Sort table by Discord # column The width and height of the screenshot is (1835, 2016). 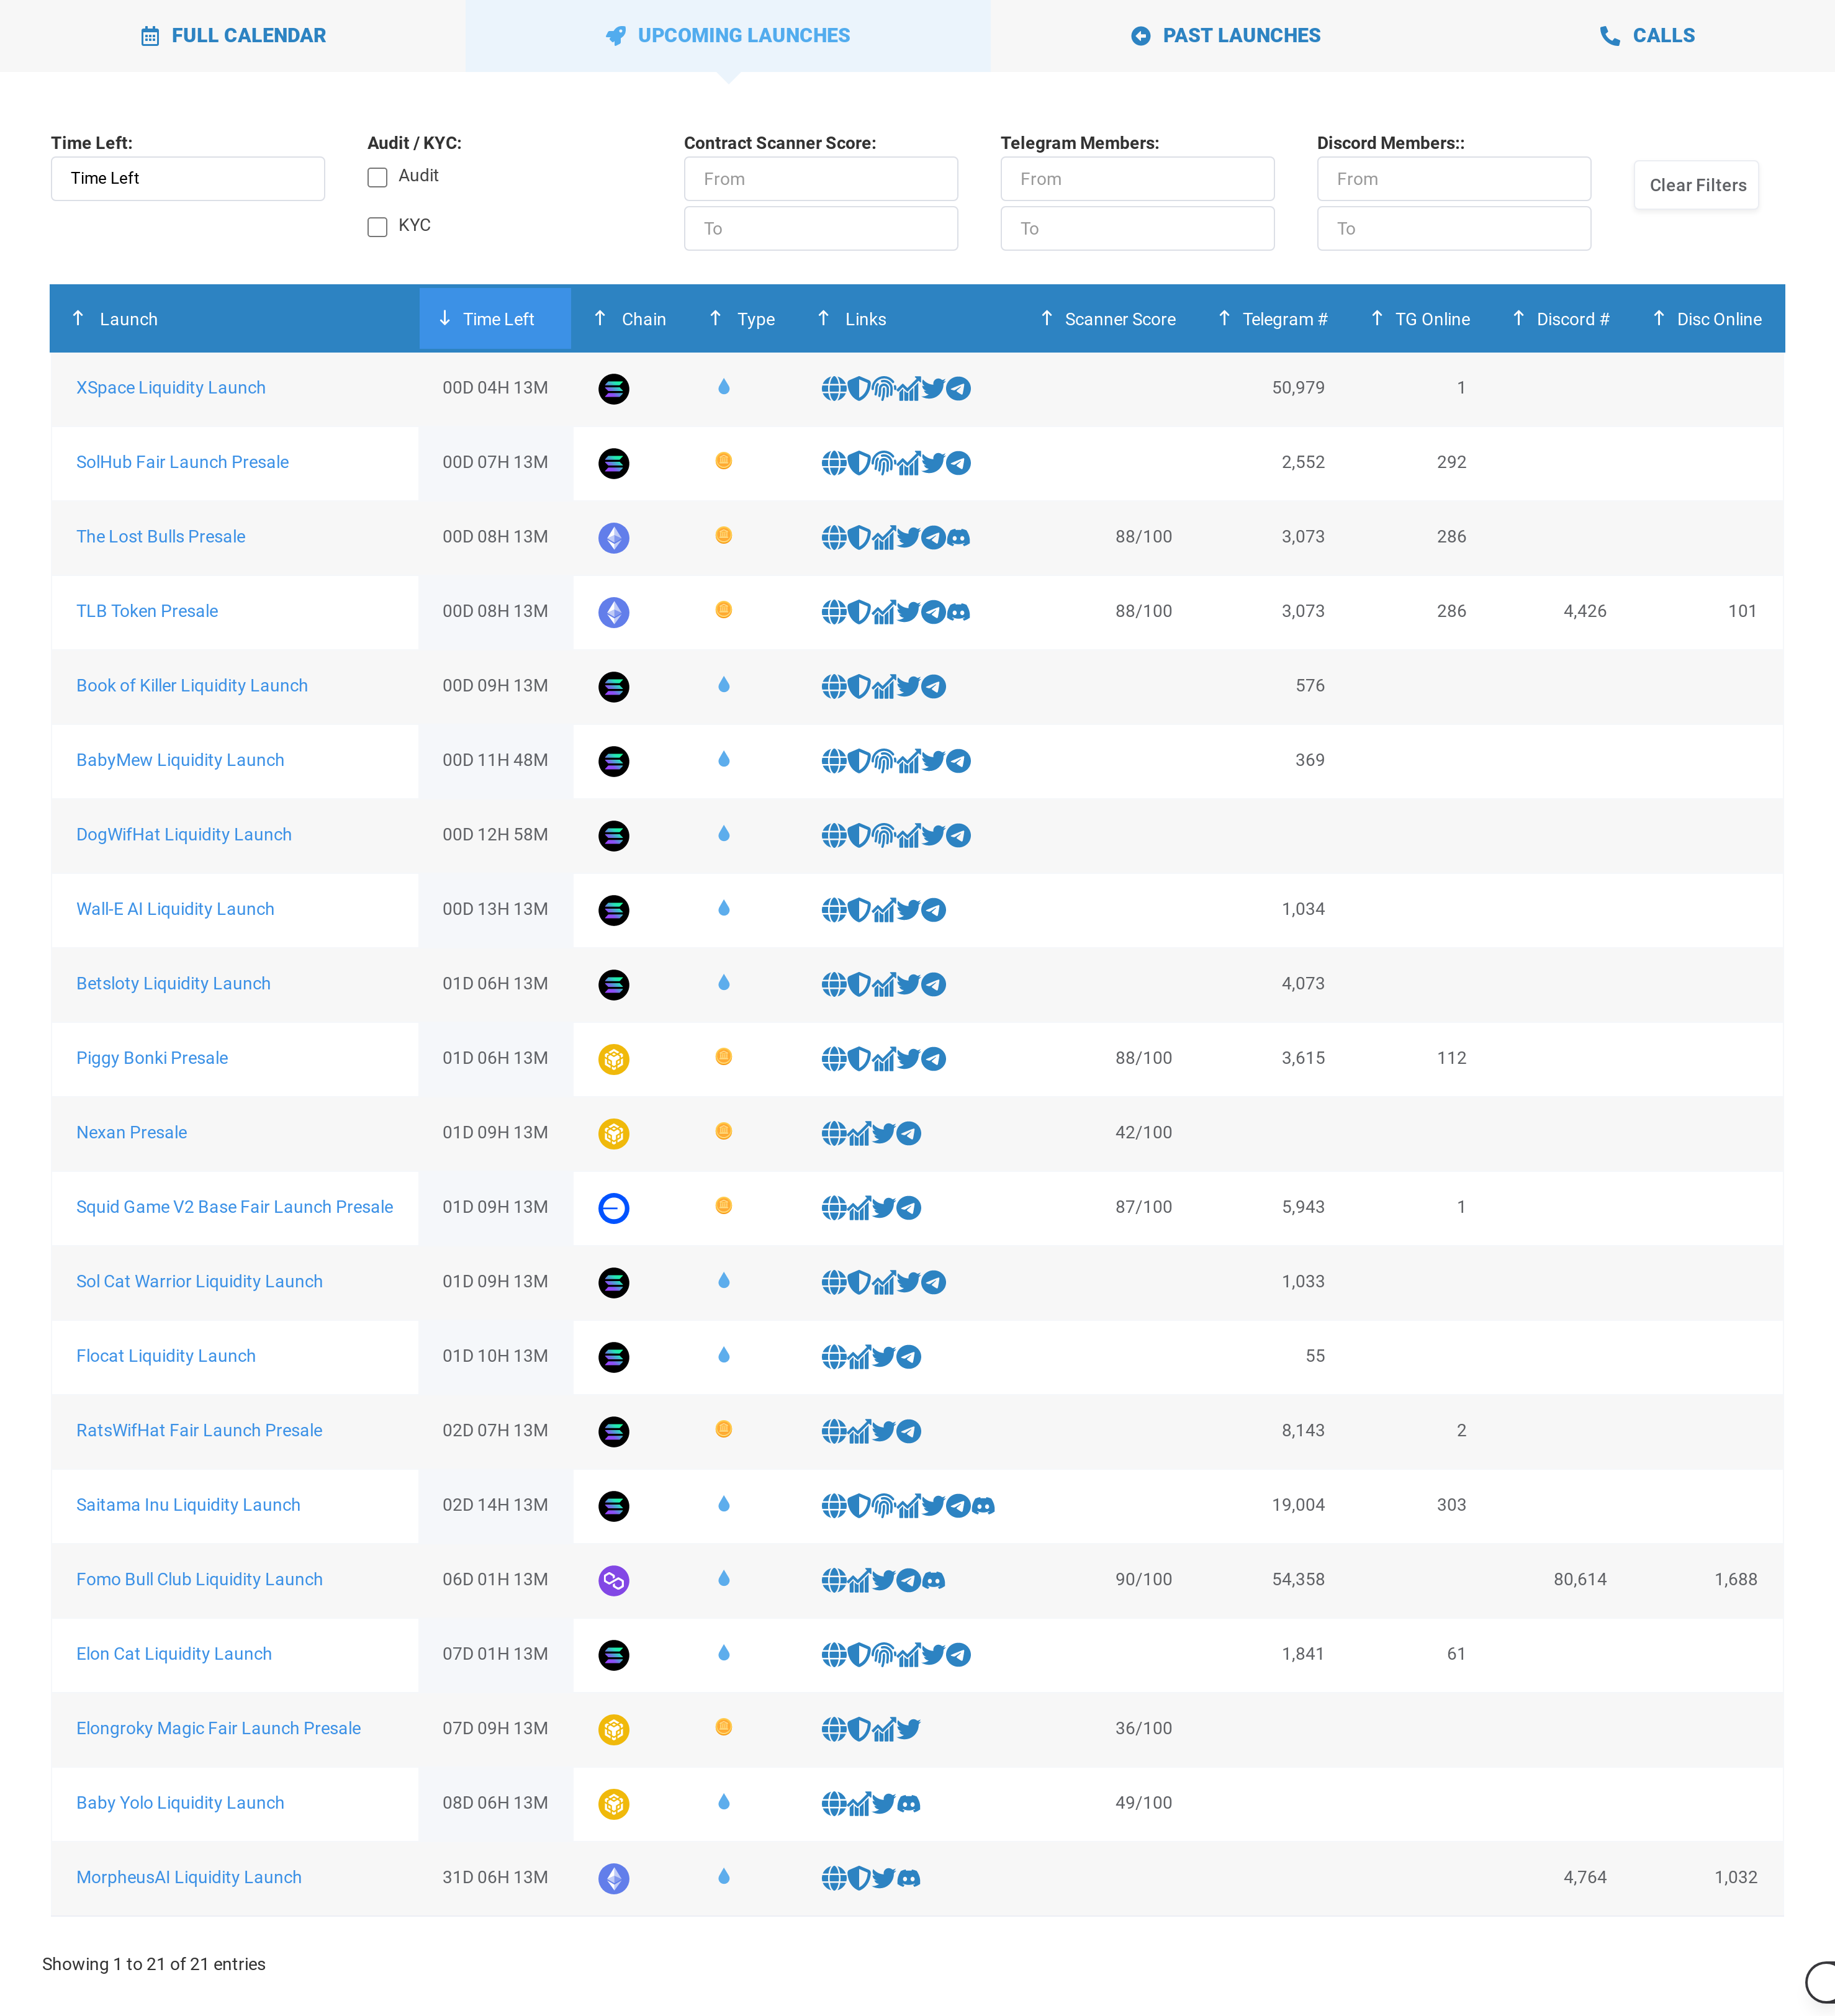coord(1561,319)
